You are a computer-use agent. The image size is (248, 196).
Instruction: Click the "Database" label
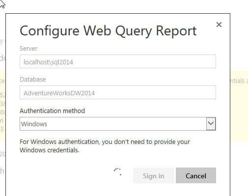coord(33,80)
